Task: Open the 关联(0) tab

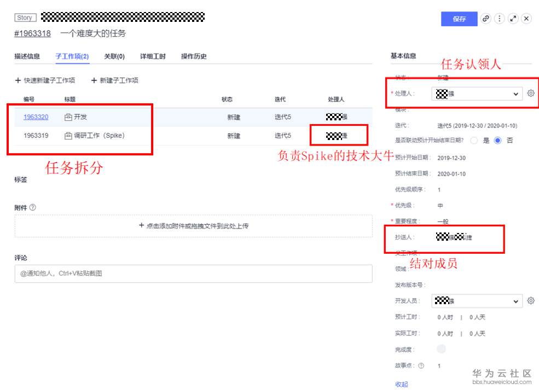Action: pyautogui.click(x=114, y=56)
